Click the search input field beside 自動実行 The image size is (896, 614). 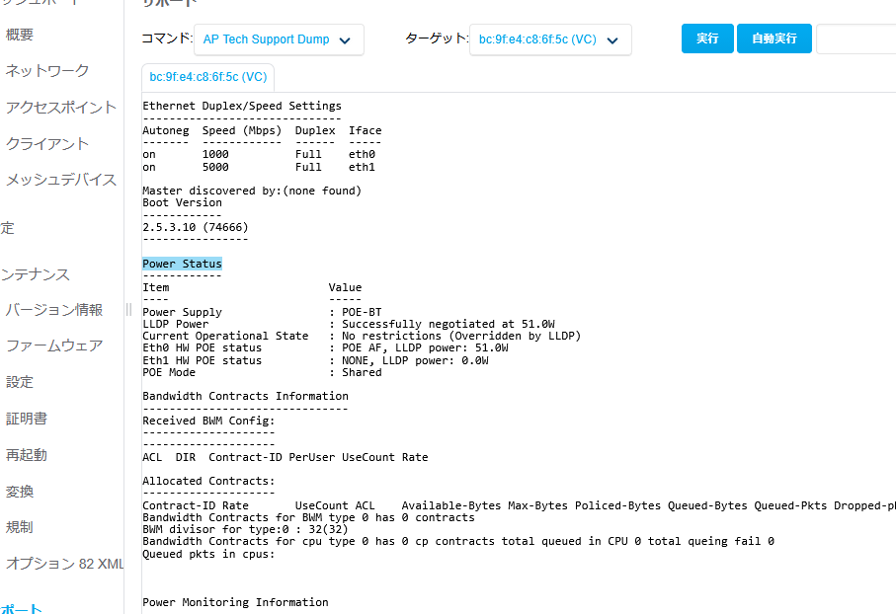[856, 38]
